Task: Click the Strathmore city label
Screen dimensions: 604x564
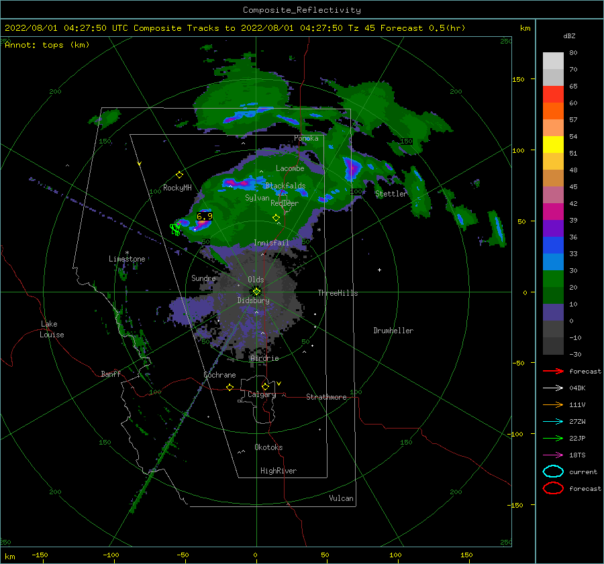Action: (x=326, y=397)
